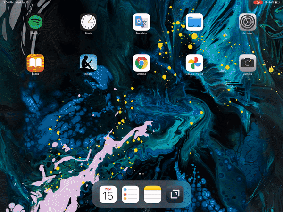Open the blue Files folder app
This screenshot has width=283, height=212.
point(194,22)
